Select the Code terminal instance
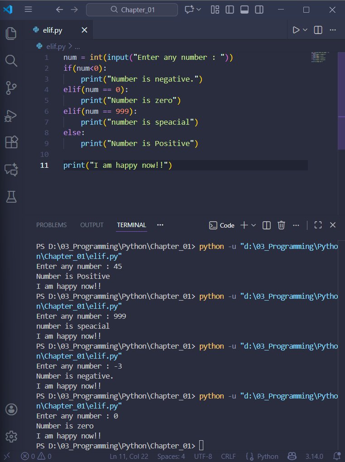The height and width of the screenshot is (462, 345). 221,225
